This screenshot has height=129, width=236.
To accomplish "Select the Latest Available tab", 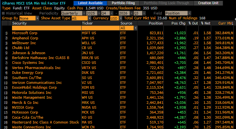I will pyautogui.click(x=90, y=3).
